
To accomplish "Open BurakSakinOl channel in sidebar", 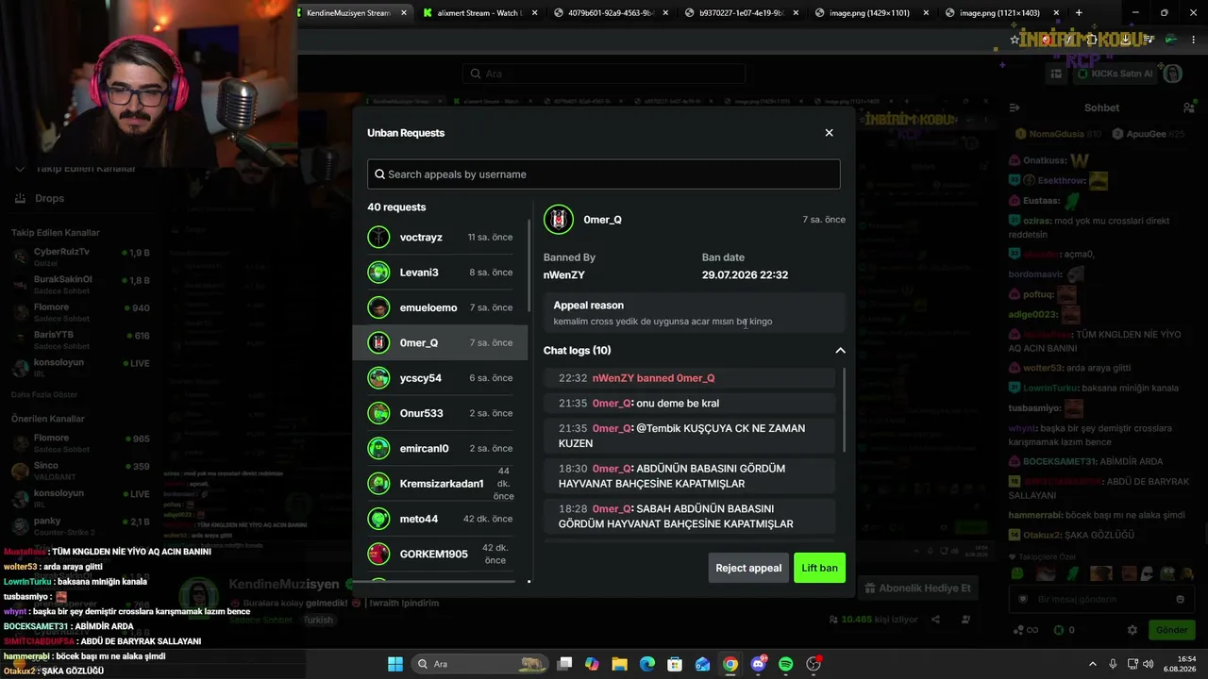I will [x=81, y=284].
